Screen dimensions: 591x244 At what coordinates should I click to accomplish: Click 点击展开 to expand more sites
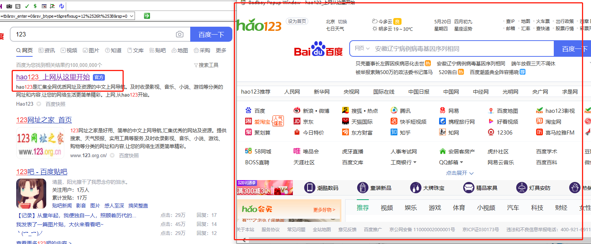click(460, 173)
